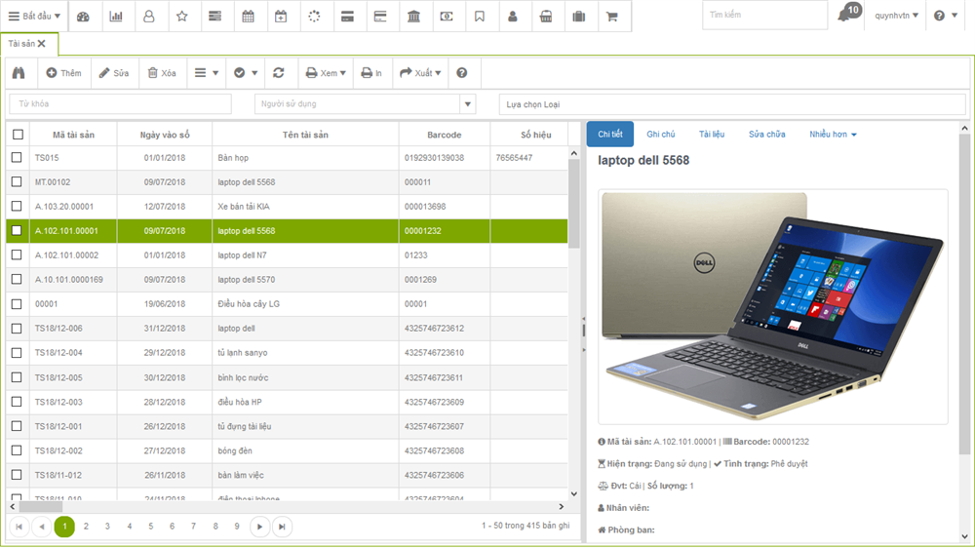Image resolution: width=975 pixels, height=548 pixels.
Task: Click the Xóa delete button
Action: (162, 73)
